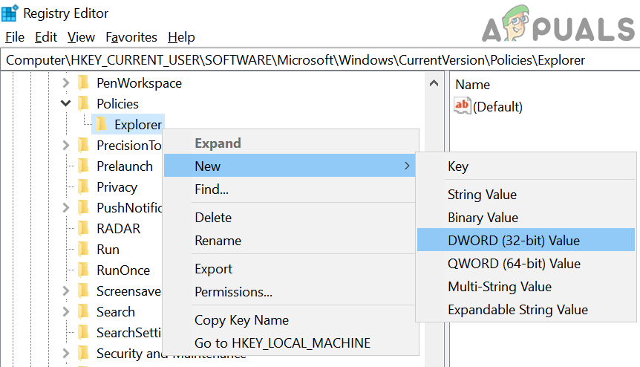Click the Search folder icon
Screen dimensions: 640x367
coord(83,312)
